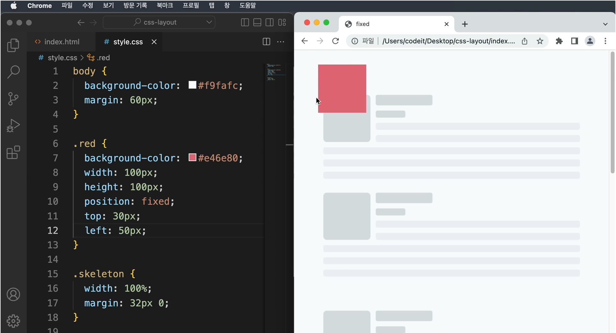Open the Explorer view in VS Code
Image resolution: width=616 pixels, height=333 pixels.
13,45
